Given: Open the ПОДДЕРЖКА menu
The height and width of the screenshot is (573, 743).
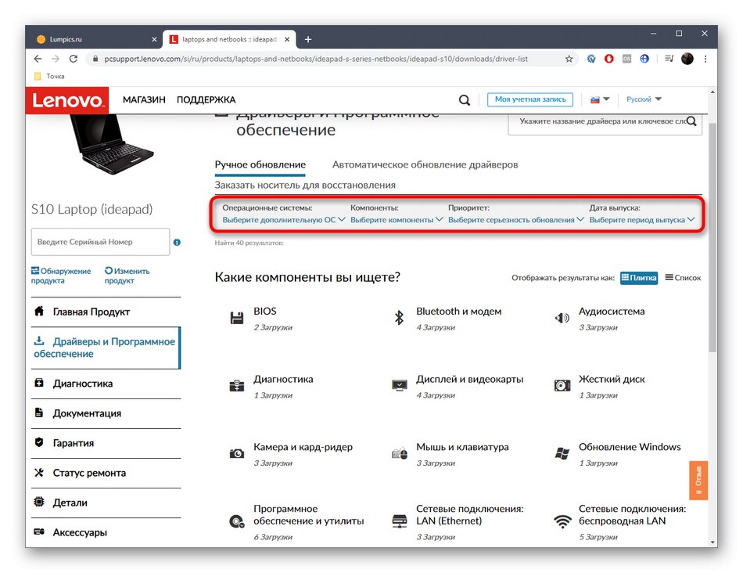Looking at the screenshot, I should [x=206, y=100].
